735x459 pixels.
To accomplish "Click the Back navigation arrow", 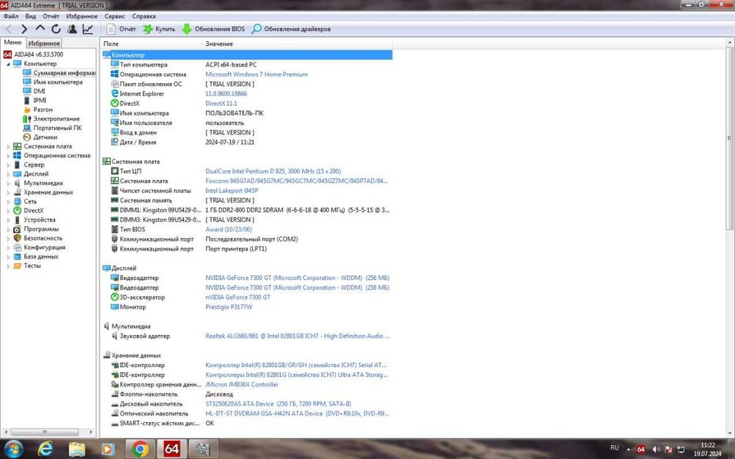I will (x=8, y=29).
